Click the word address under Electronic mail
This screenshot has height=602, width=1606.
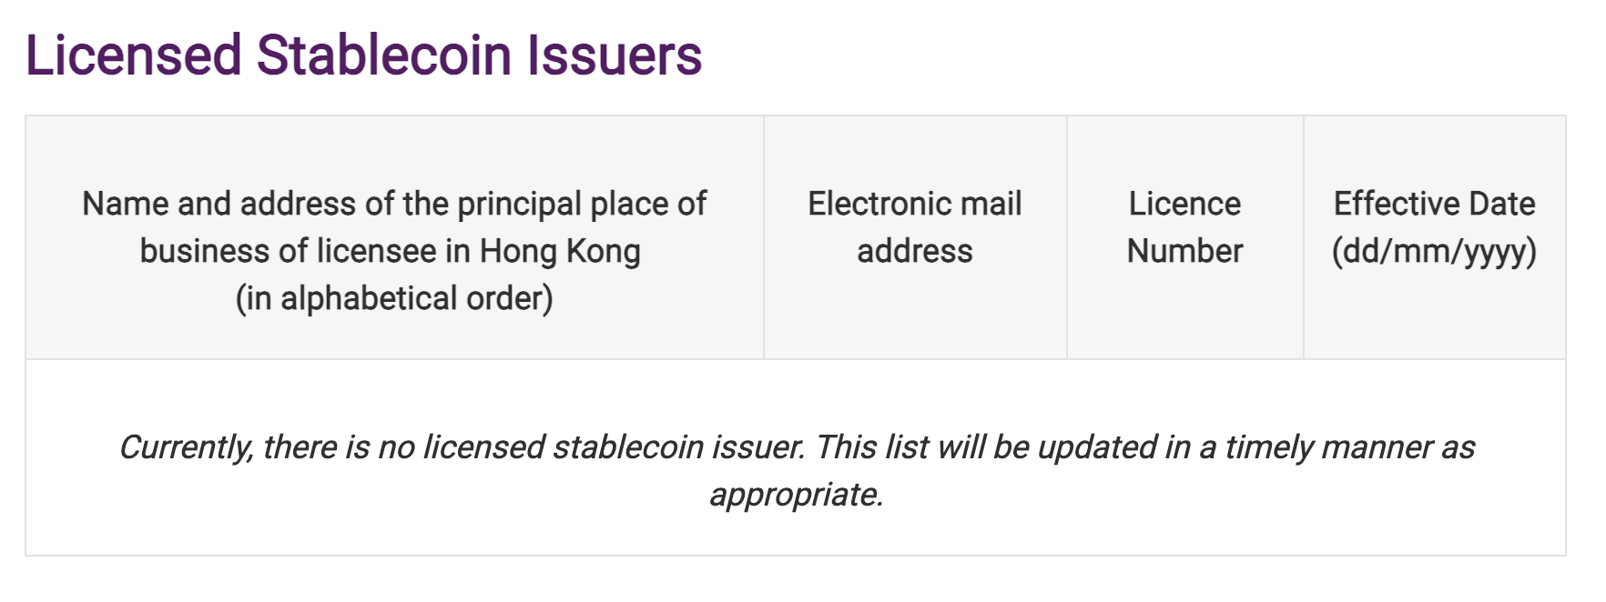click(915, 251)
